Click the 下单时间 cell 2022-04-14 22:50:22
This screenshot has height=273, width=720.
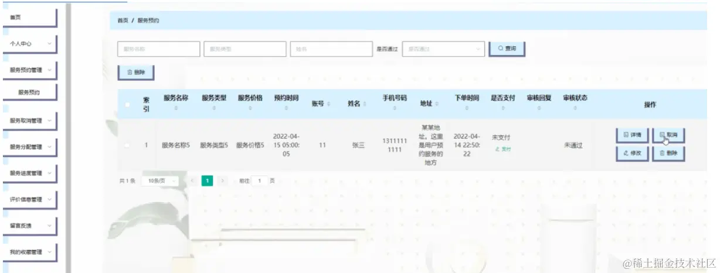[x=467, y=145]
